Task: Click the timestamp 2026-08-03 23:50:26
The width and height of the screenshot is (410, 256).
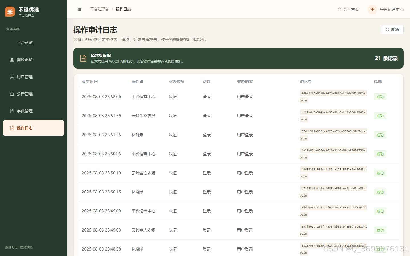Action: coord(101,154)
